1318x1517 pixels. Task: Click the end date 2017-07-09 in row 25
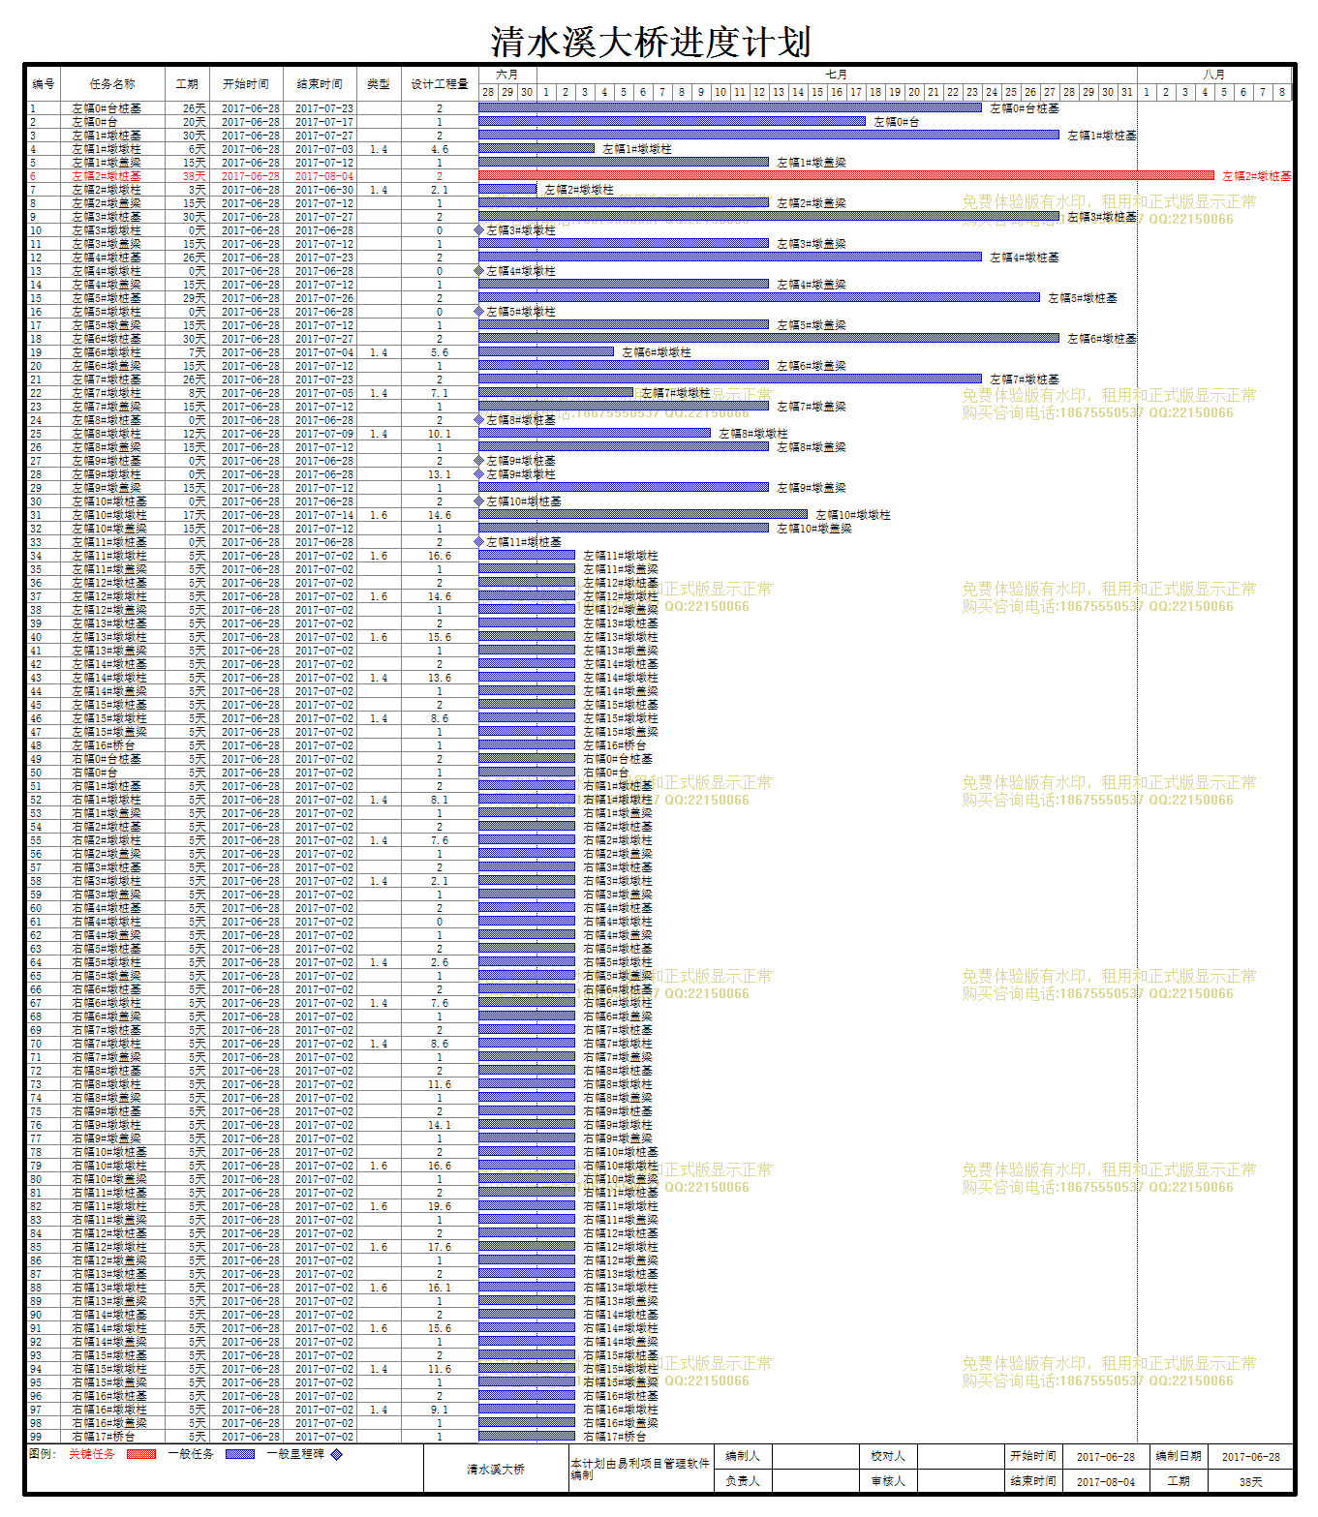point(324,434)
